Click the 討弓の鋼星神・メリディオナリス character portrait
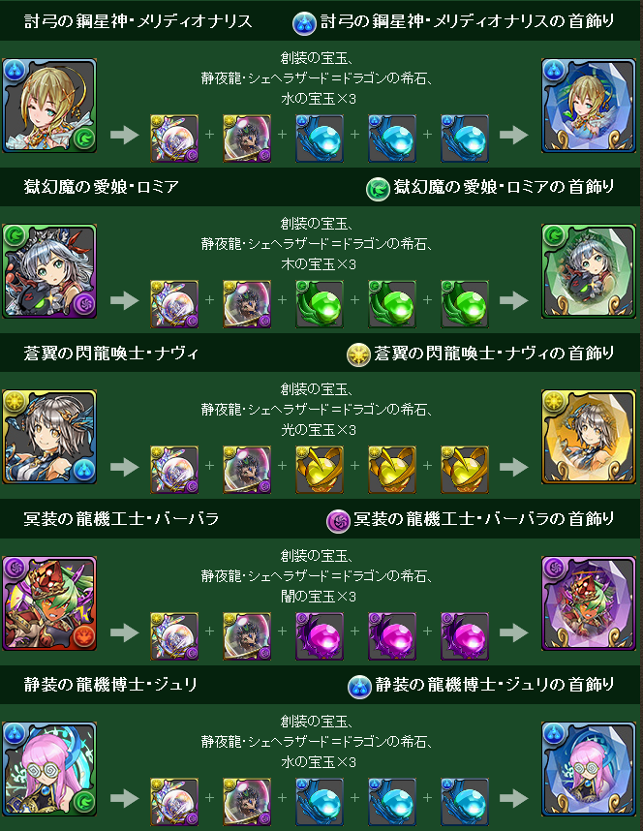This screenshot has width=643, height=831. coord(49,106)
